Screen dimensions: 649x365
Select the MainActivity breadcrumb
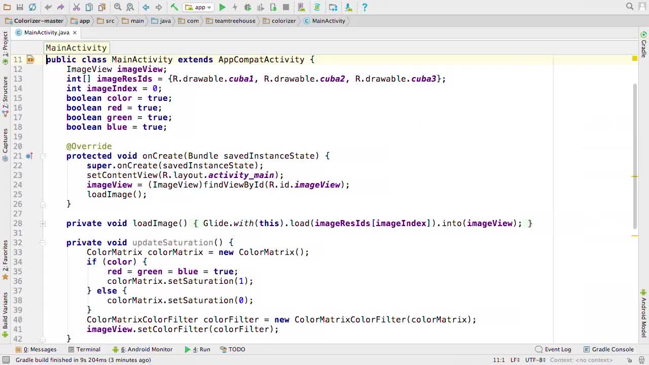324,21
